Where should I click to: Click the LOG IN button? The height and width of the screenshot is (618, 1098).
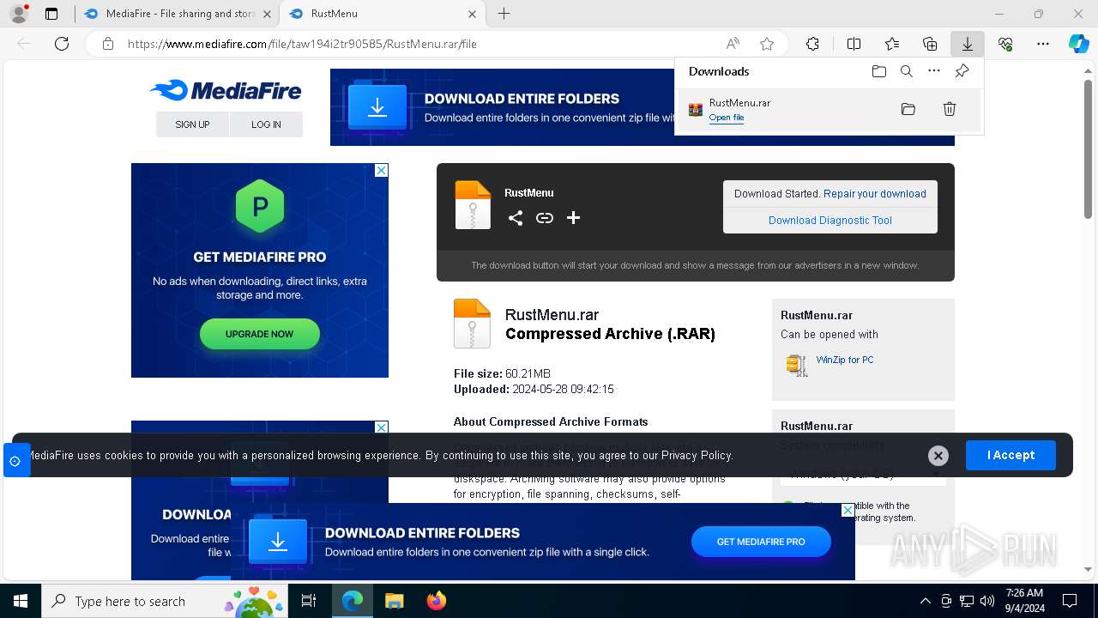266,124
